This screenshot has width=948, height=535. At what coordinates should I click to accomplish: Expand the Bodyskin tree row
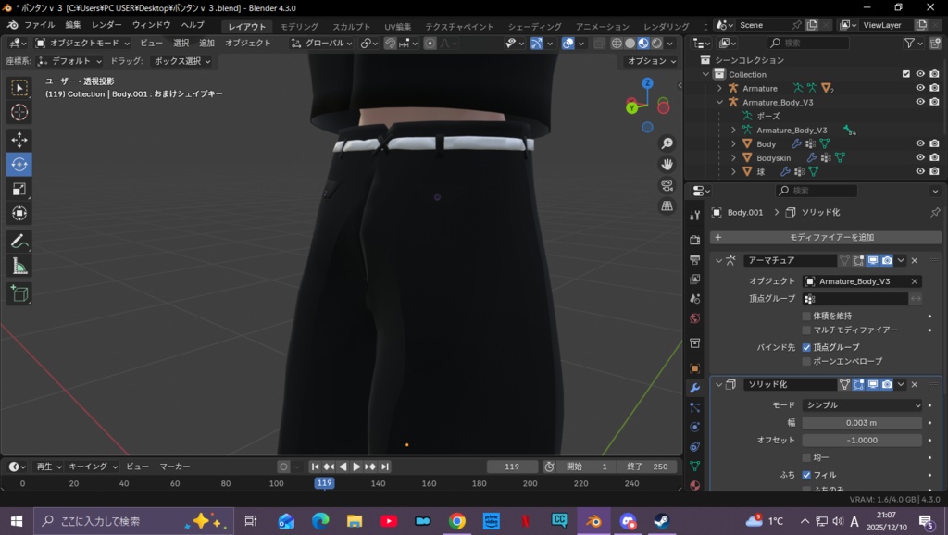pyautogui.click(x=733, y=157)
